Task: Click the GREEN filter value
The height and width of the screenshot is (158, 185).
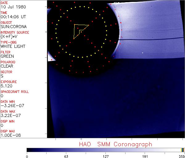Action: (x=7, y=56)
